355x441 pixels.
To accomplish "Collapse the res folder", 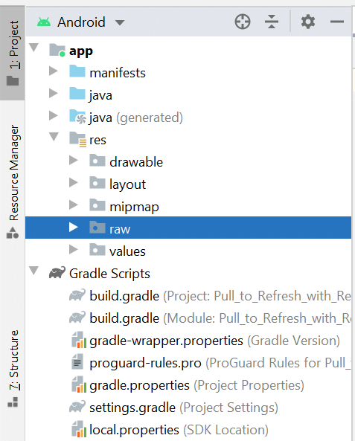I will click(54, 137).
